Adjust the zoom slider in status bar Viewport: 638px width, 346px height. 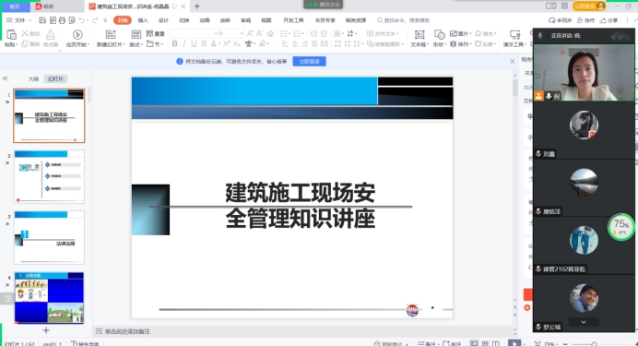coord(594,344)
